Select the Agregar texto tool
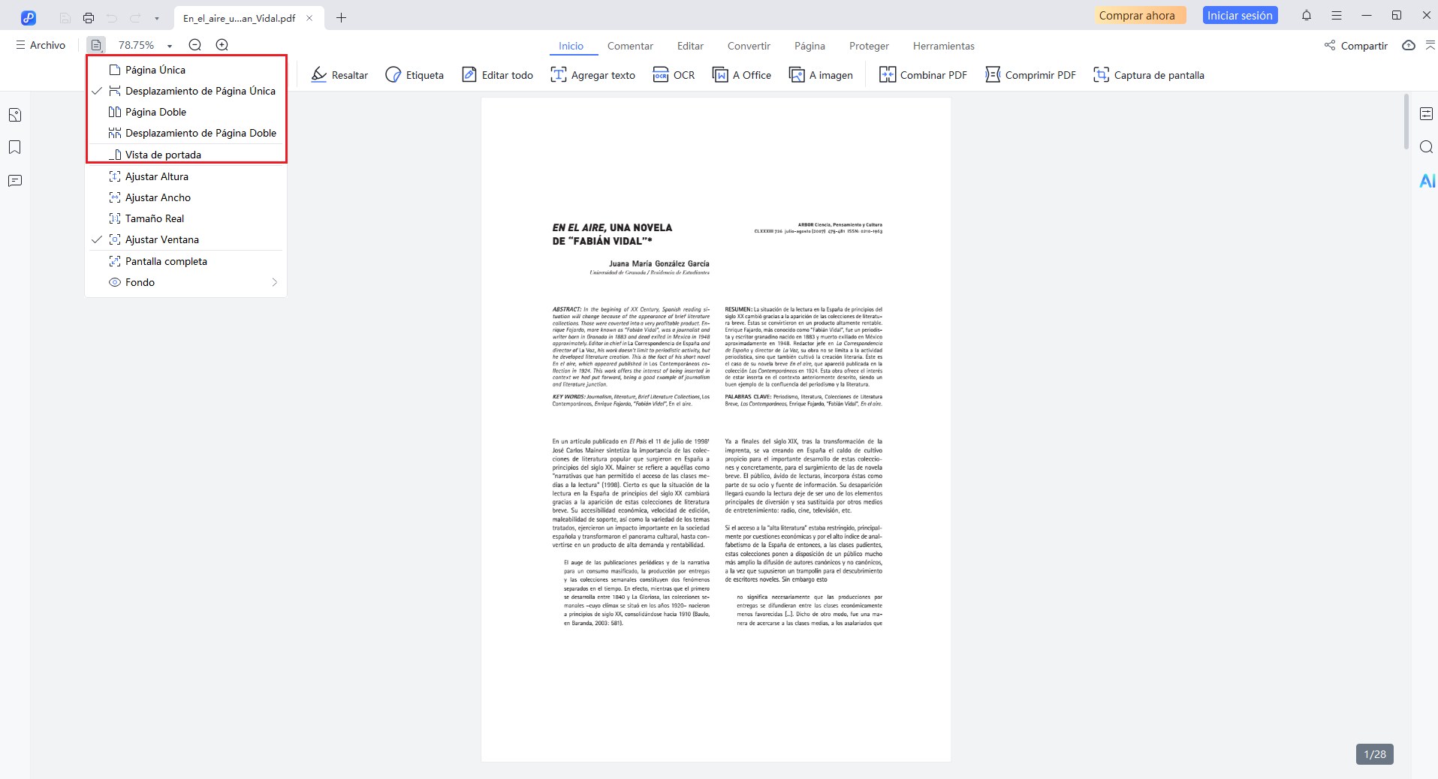Image resolution: width=1438 pixels, height=779 pixels. [592, 75]
